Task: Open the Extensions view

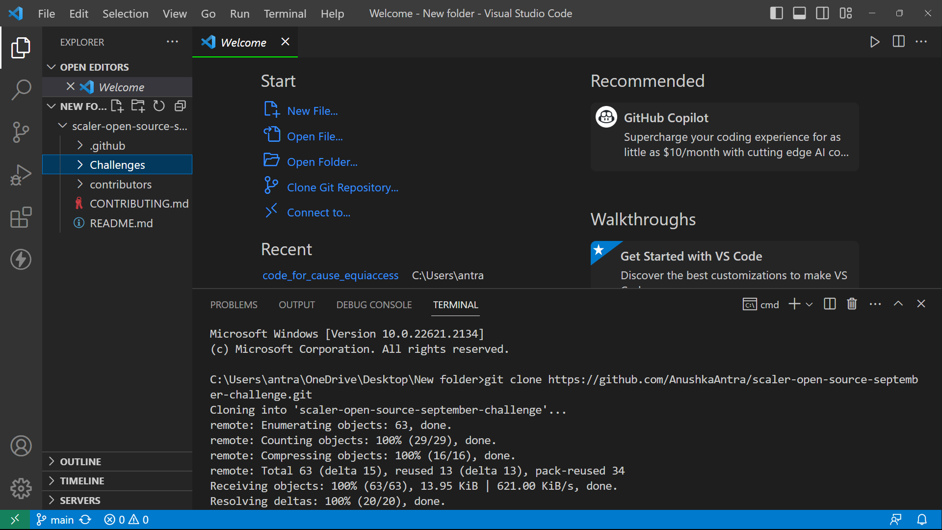Action: point(21,217)
